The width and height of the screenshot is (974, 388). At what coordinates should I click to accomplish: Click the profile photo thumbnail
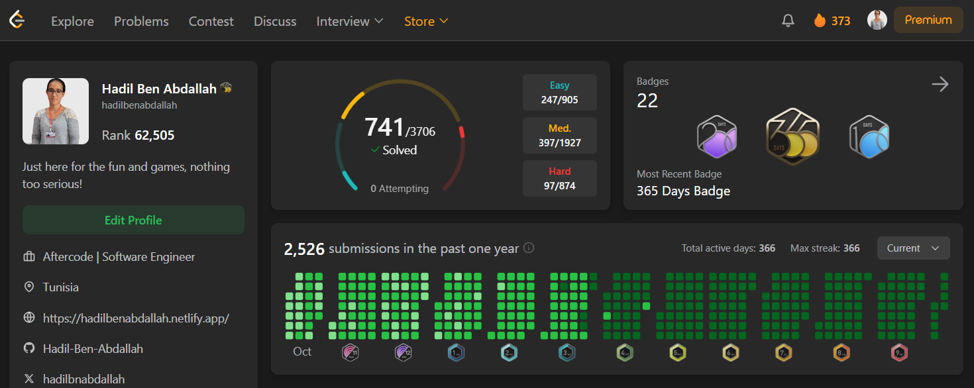coord(56,111)
